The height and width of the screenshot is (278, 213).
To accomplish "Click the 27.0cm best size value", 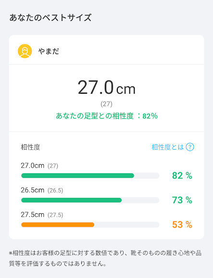I will click(107, 87).
